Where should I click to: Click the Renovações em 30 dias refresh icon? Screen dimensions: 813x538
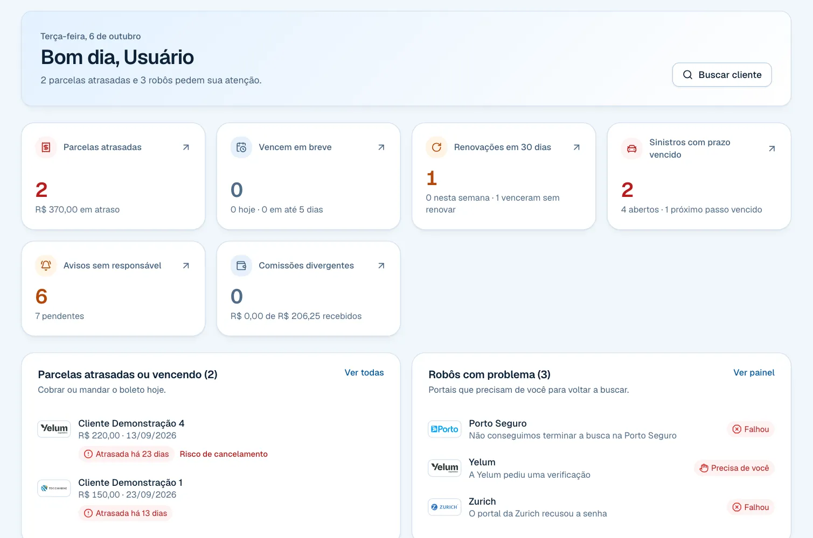[436, 147]
